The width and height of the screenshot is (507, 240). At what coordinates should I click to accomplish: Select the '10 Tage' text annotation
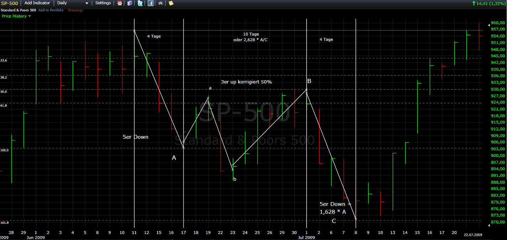coord(251,34)
